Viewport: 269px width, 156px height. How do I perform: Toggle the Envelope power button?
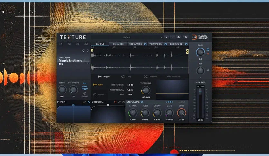[142, 102]
